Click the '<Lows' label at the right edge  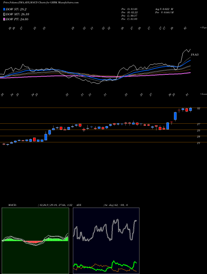[203, 94]
